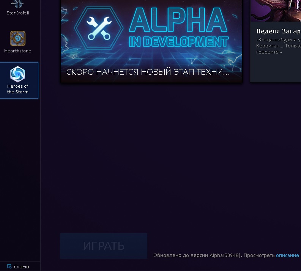This screenshot has width=301, height=271.
Task: Click the 'Неделя Загар' news title
Action: pyautogui.click(x=278, y=31)
